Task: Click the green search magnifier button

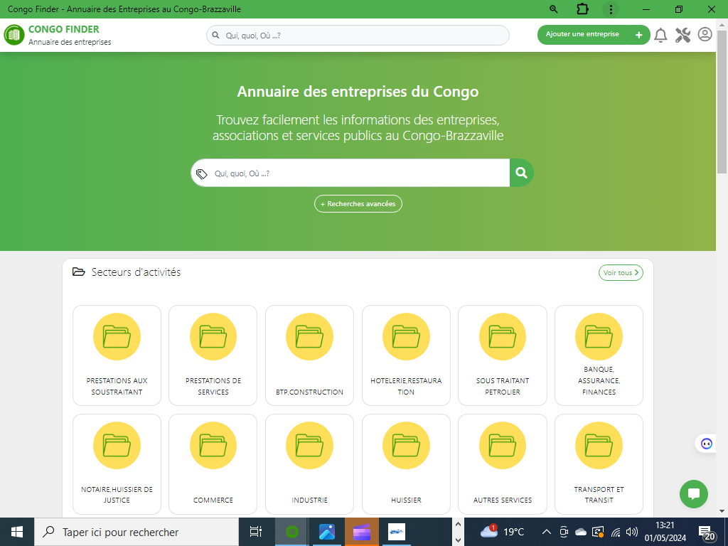Action: 521,172
